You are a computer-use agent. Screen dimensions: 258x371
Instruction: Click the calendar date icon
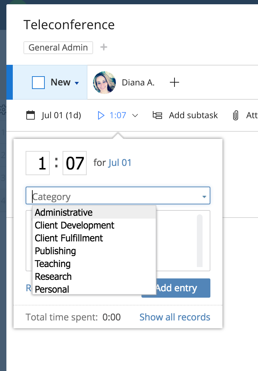(x=31, y=115)
